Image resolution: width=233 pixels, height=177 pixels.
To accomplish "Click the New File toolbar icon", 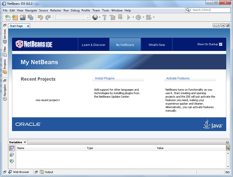I will tap(8, 17).
